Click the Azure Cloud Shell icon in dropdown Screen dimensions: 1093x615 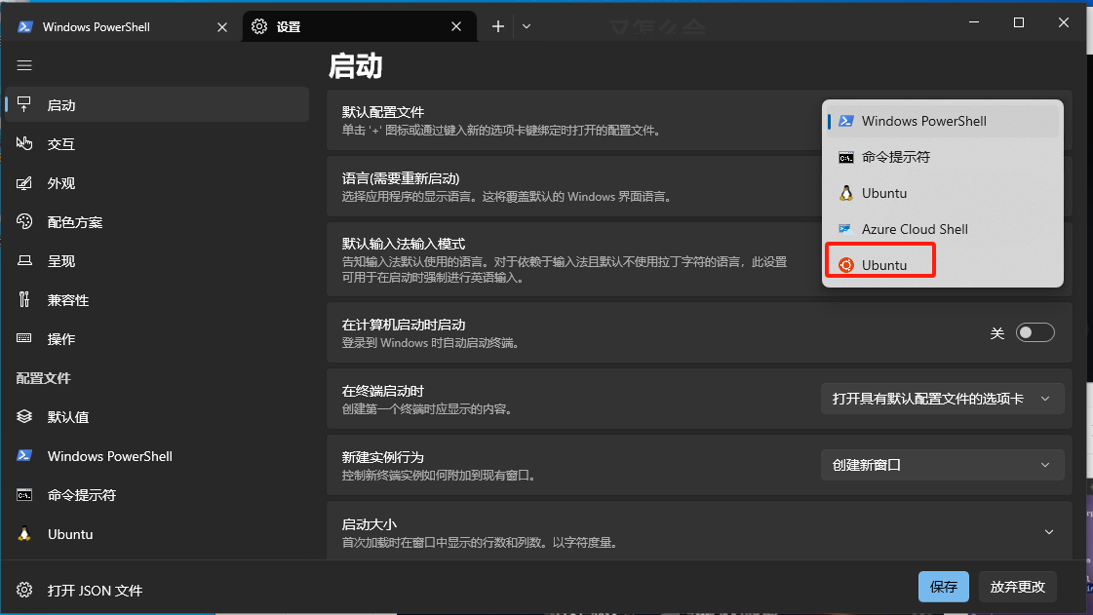tap(845, 229)
